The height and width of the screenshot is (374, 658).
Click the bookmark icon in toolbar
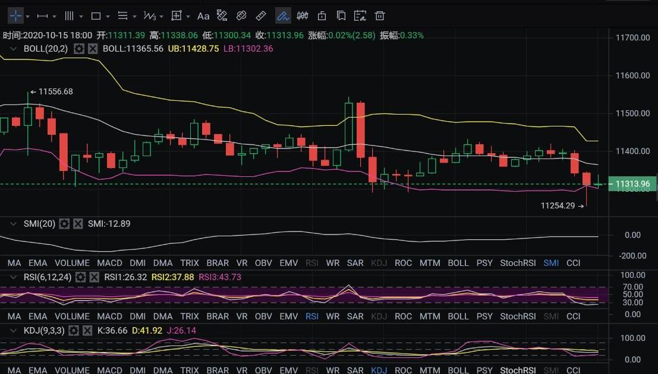click(x=341, y=16)
